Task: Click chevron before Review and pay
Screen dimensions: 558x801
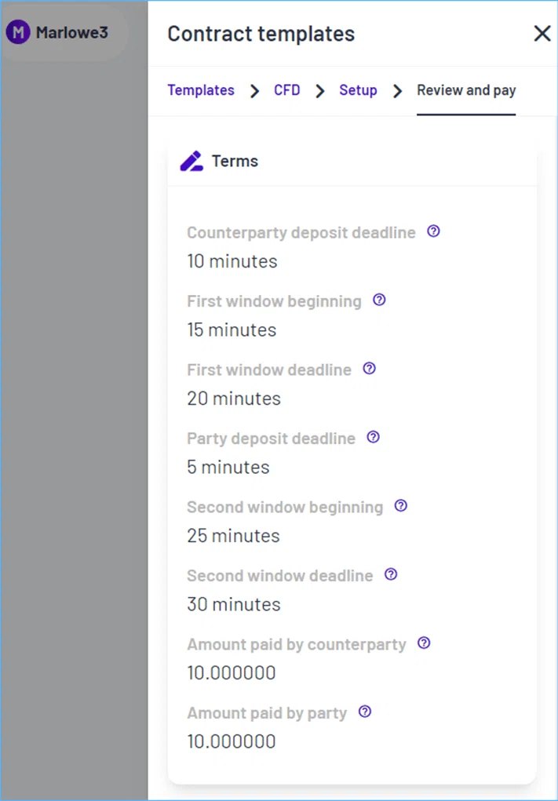Action: [398, 92]
